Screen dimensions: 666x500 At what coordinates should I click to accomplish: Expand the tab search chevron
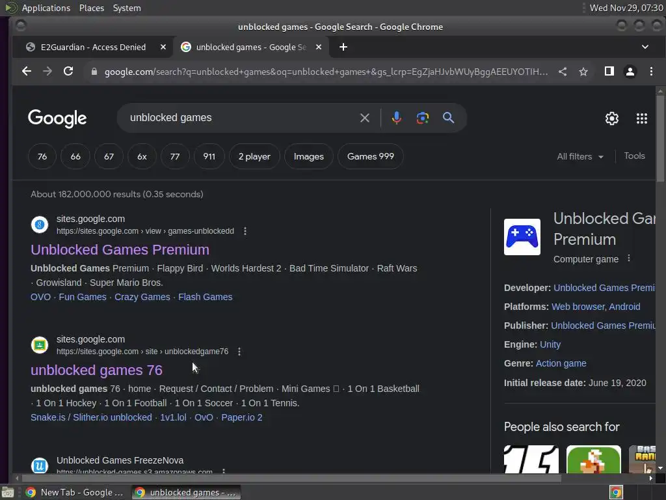pos(645,47)
